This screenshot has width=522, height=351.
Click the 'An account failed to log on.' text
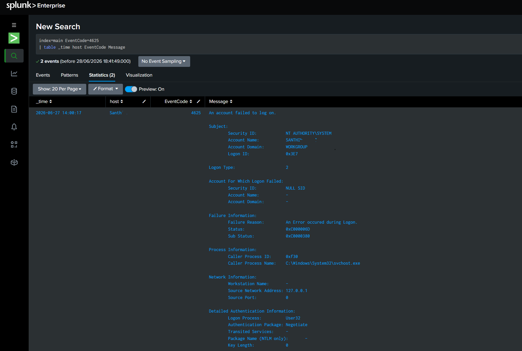pyautogui.click(x=242, y=113)
